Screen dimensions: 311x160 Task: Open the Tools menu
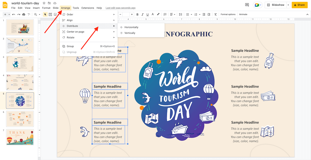point(76,8)
